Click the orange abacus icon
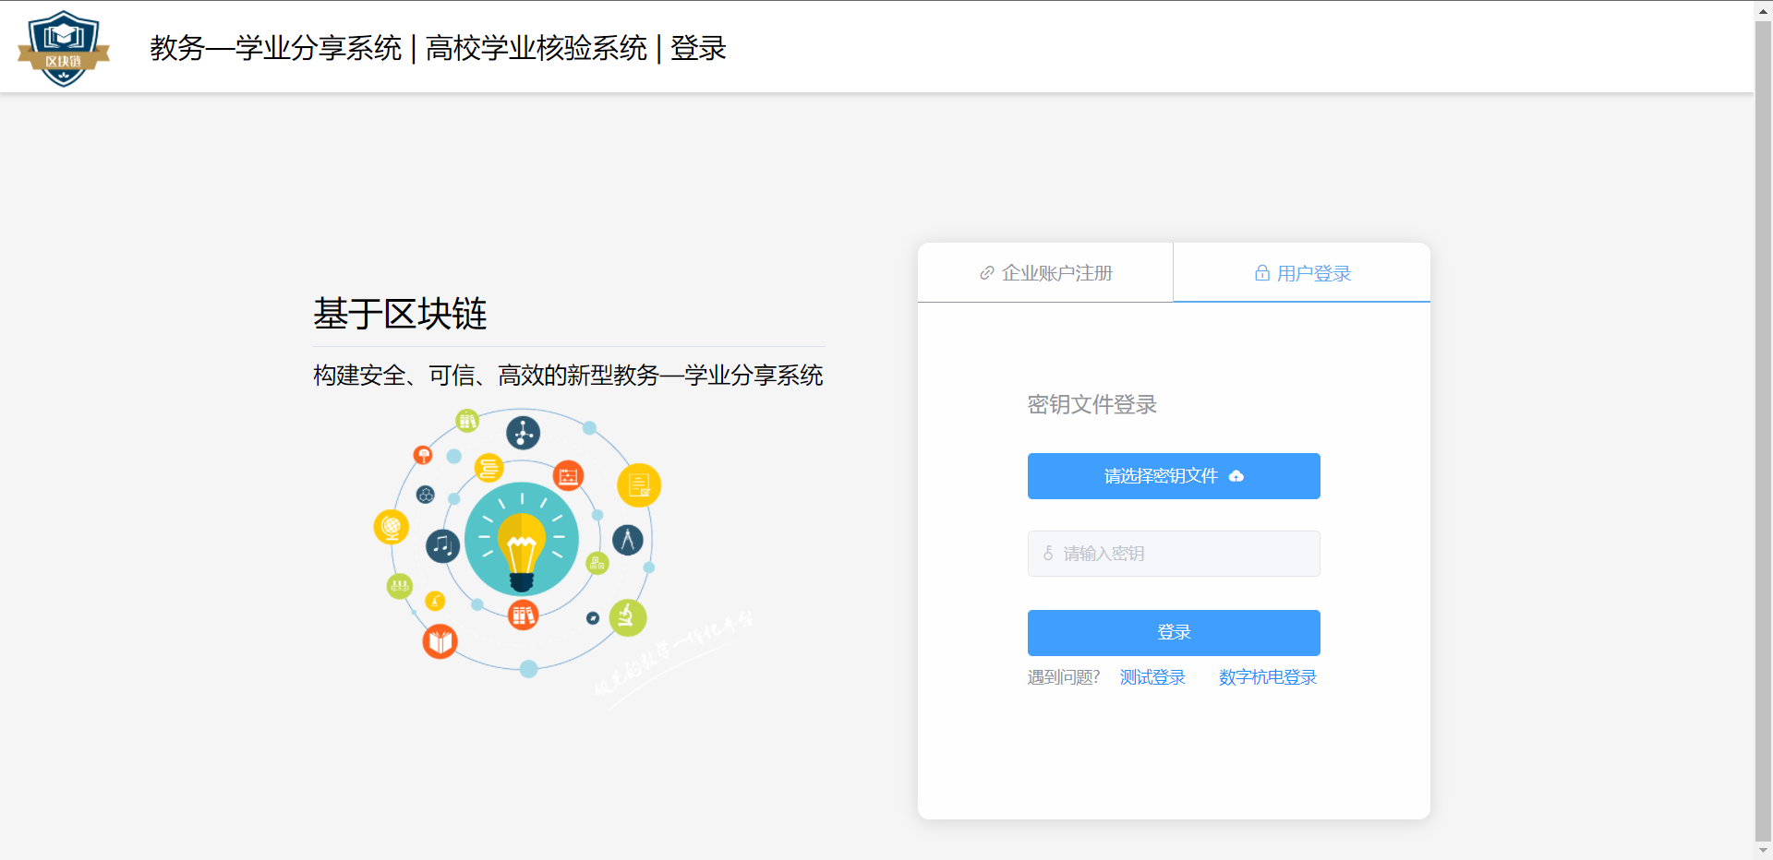Screen dimensions: 1773x860 [x=568, y=476]
